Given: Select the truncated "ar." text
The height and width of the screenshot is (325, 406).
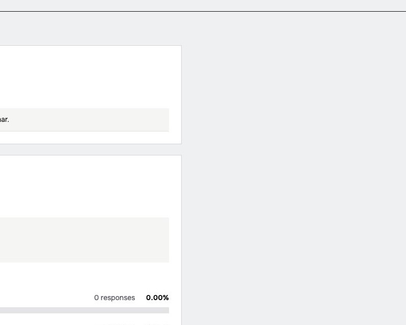Looking at the screenshot, I should pos(5,120).
